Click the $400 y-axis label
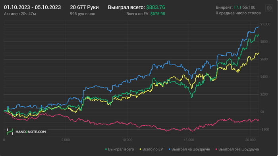The image size is (278, 156). (x=264, y=77)
